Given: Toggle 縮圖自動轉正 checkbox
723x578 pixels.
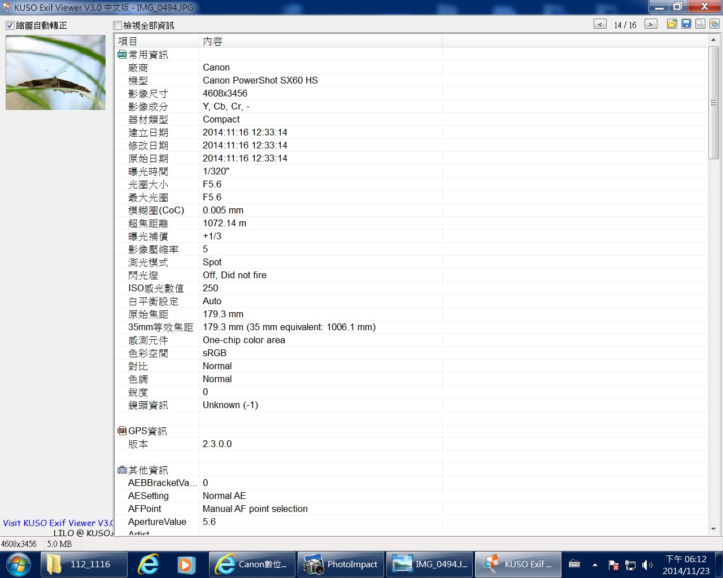Looking at the screenshot, I should pos(10,25).
